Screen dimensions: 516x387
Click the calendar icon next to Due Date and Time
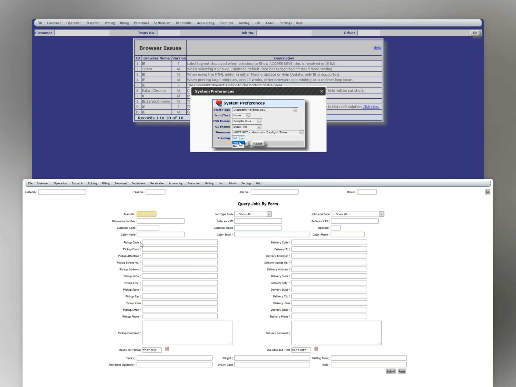pos(316,349)
